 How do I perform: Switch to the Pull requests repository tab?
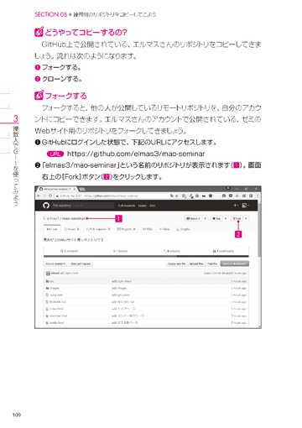[x=98, y=229]
